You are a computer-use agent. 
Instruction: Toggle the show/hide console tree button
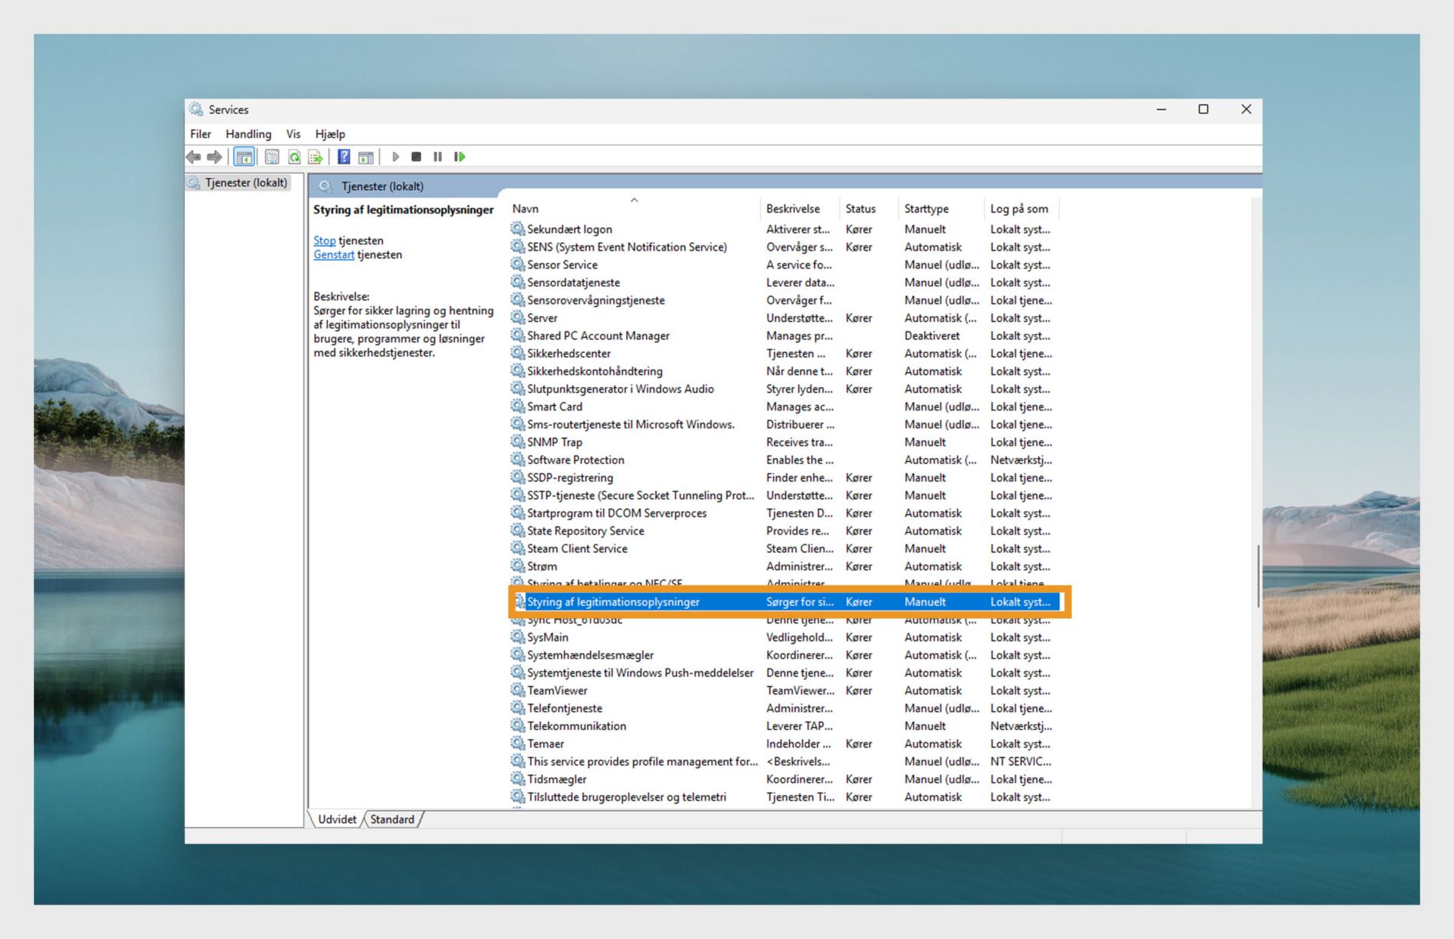coord(244,157)
